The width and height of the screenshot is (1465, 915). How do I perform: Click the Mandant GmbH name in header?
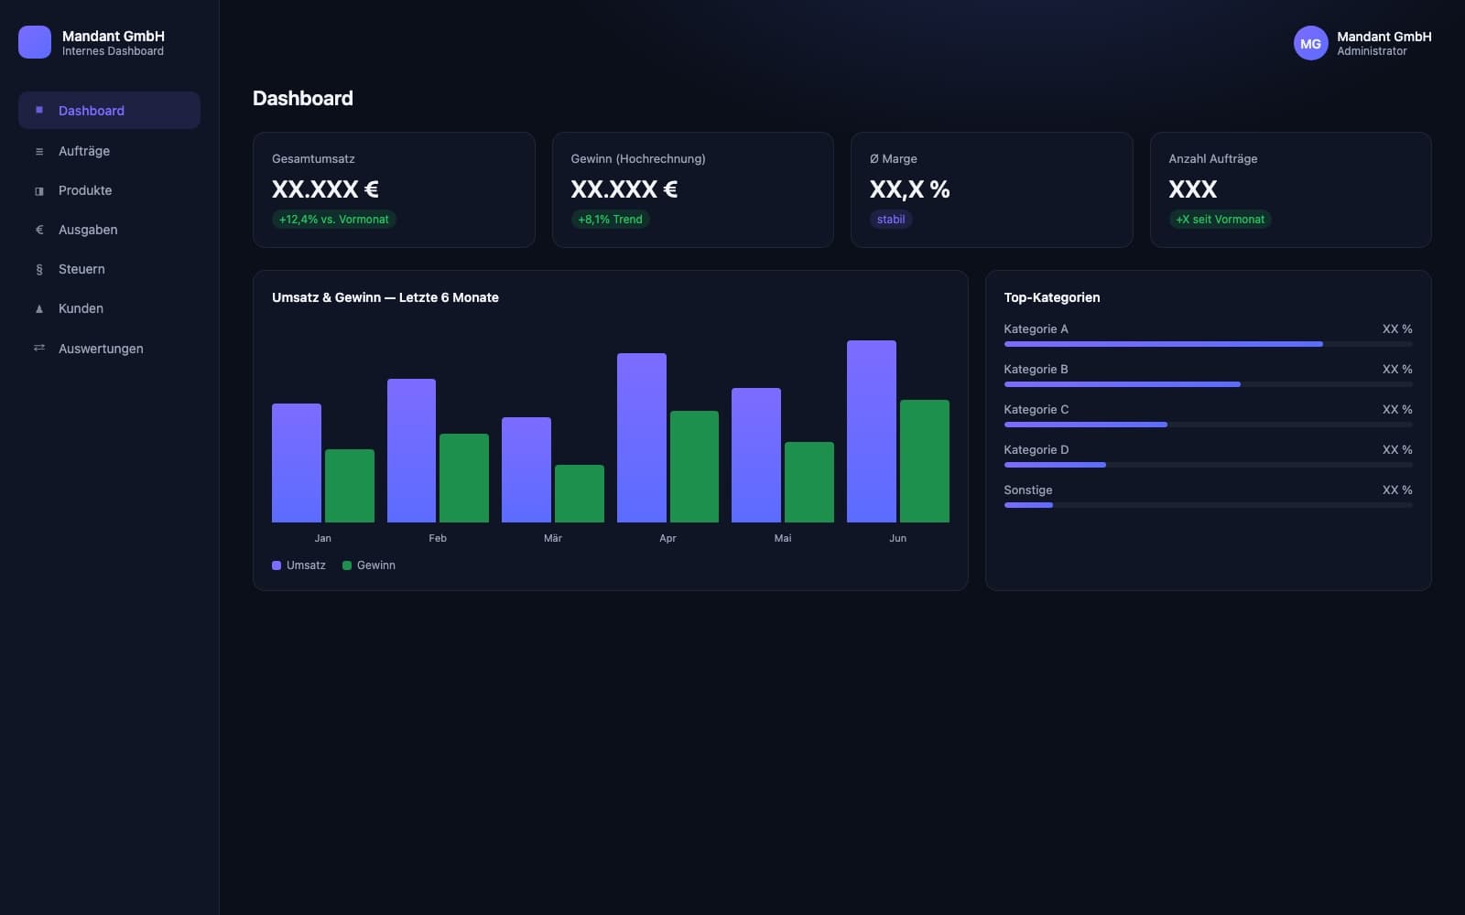click(1384, 37)
